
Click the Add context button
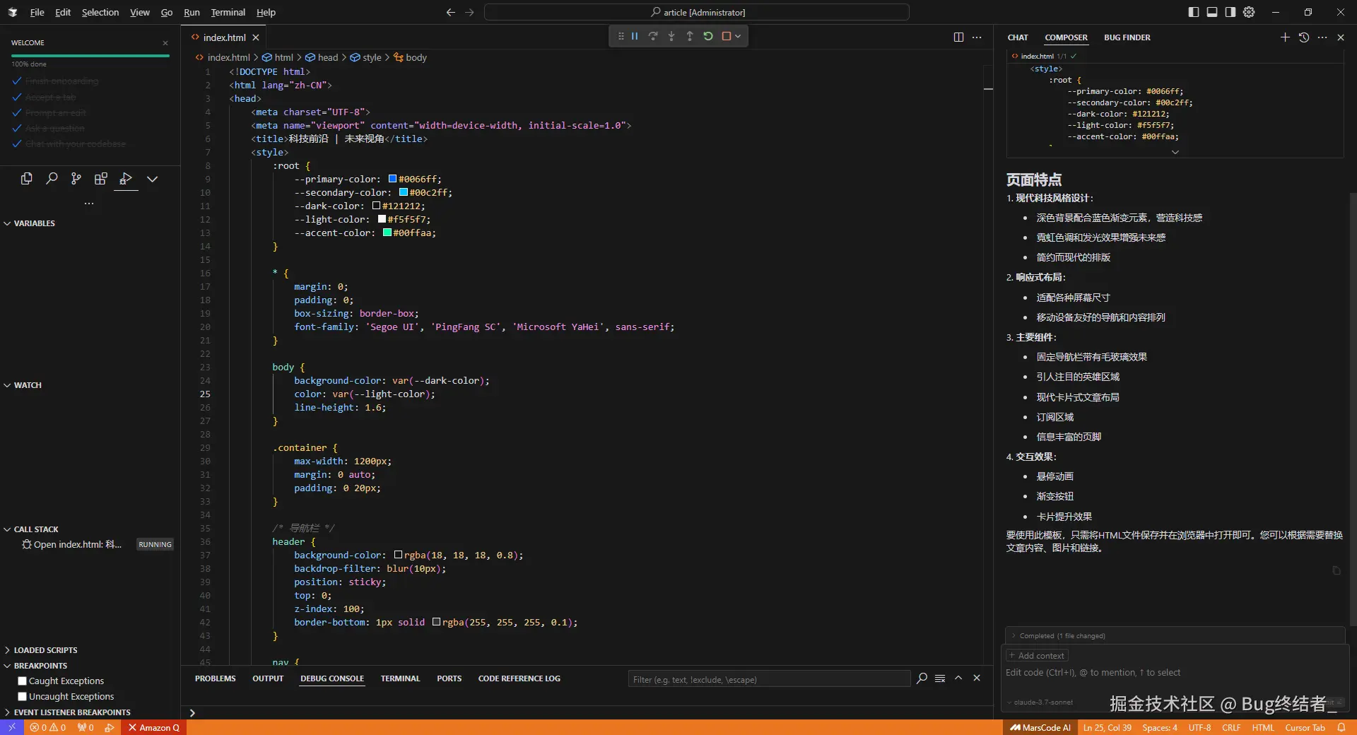(x=1037, y=656)
